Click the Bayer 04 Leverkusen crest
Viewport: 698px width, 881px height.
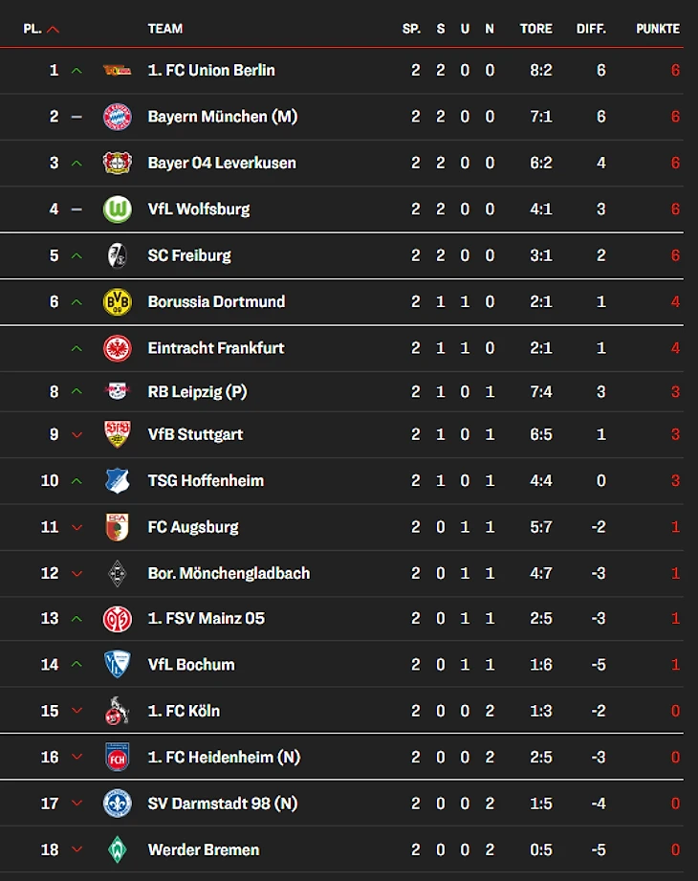(117, 163)
